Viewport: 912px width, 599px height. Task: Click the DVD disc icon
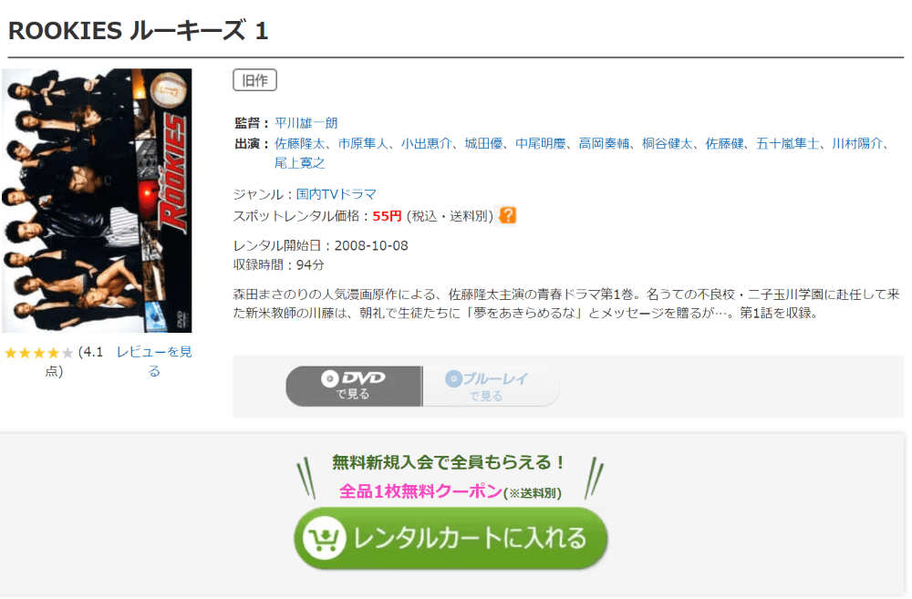tap(329, 378)
